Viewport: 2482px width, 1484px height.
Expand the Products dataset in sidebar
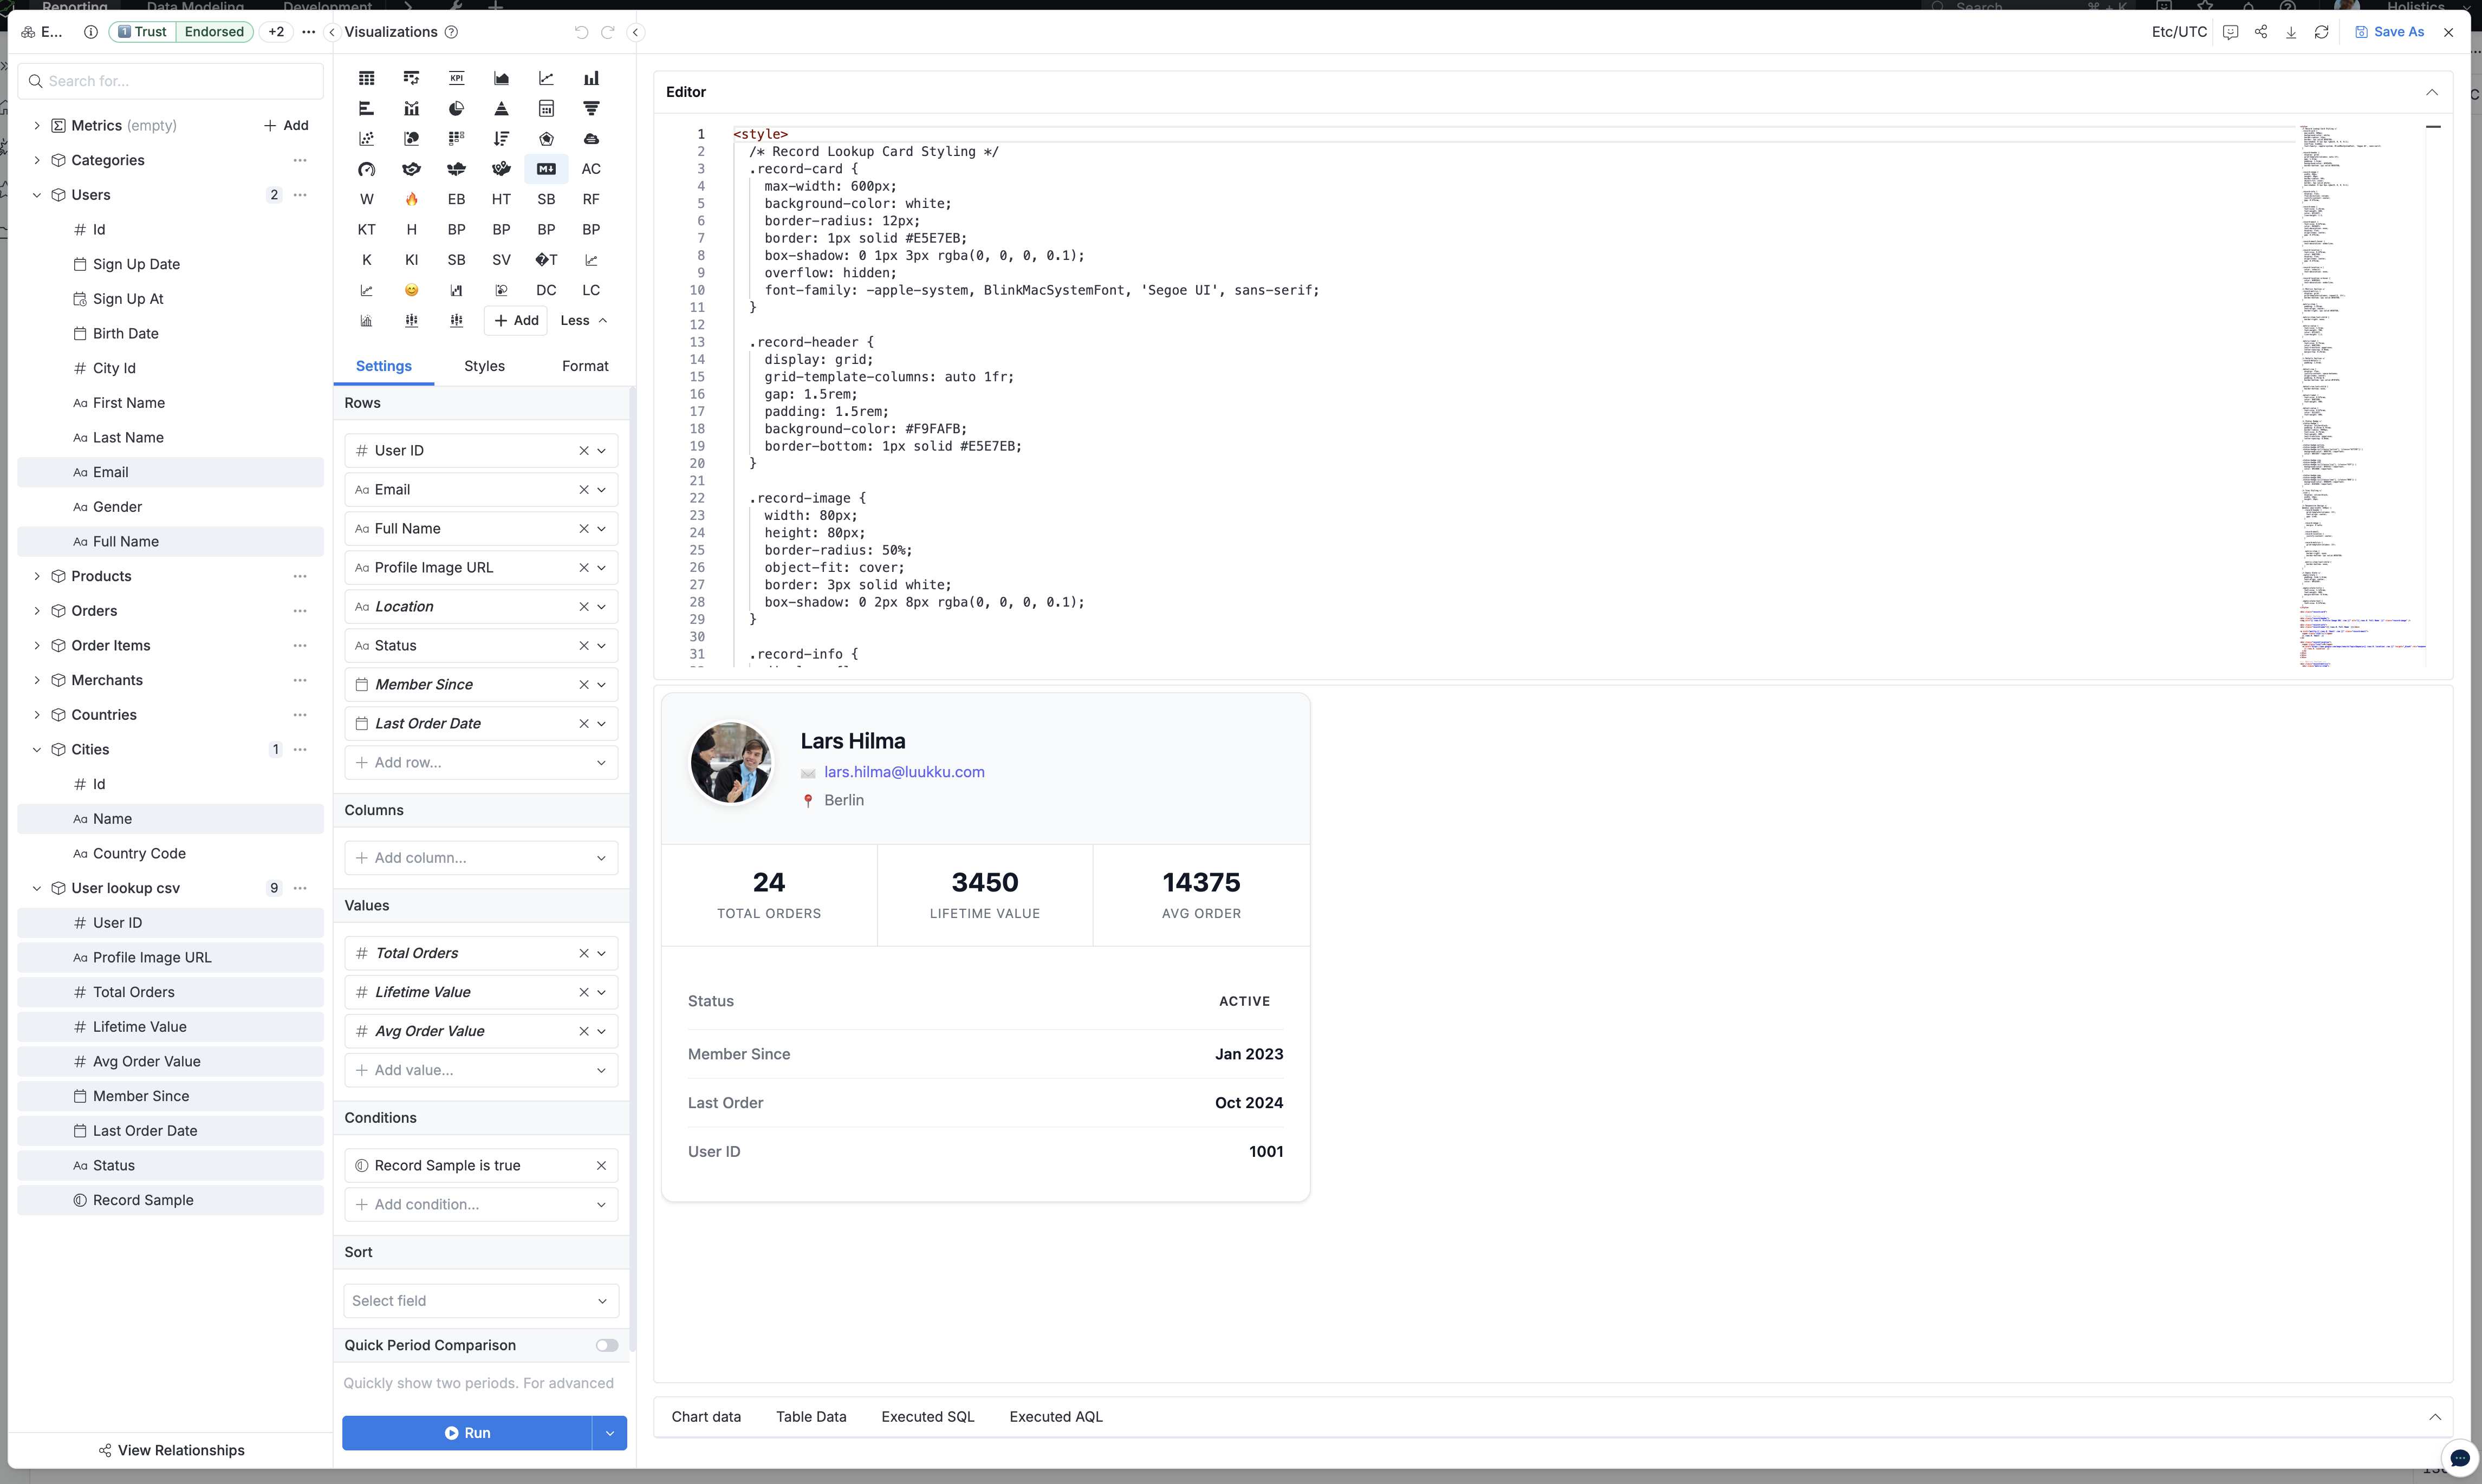(x=37, y=576)
